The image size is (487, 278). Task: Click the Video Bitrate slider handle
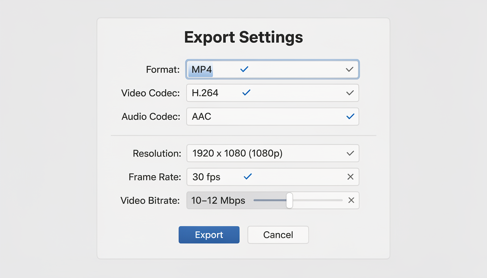289,200
